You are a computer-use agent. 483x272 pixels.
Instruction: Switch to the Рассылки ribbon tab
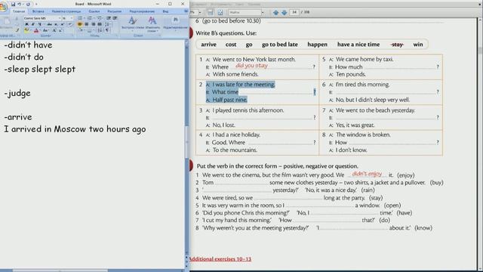click(115, 11)
